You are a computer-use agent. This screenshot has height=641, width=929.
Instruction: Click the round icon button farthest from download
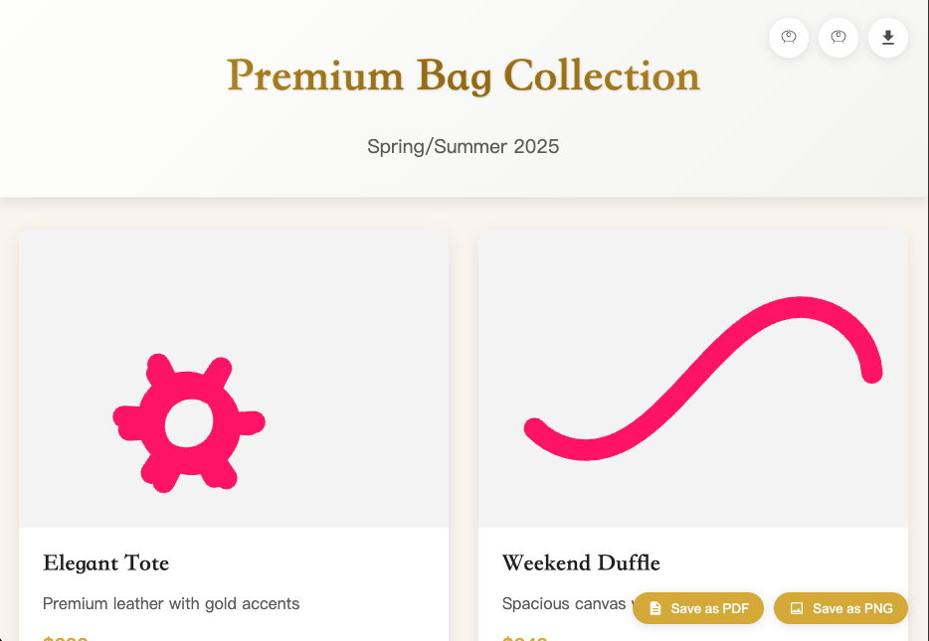[788, 38]
